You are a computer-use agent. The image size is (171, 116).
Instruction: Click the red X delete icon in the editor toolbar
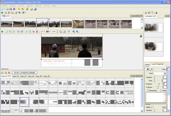[x=37, y=31]
